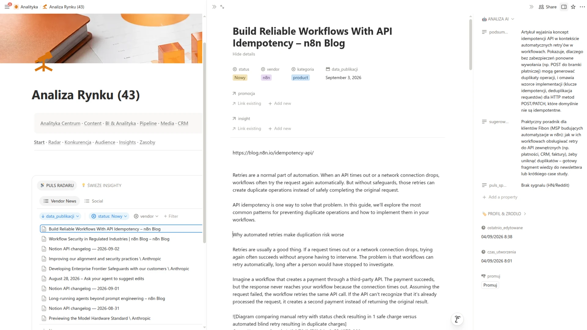Click the Nowy status color tag
This screenshot has width=587, height=330.
(240, 78)
